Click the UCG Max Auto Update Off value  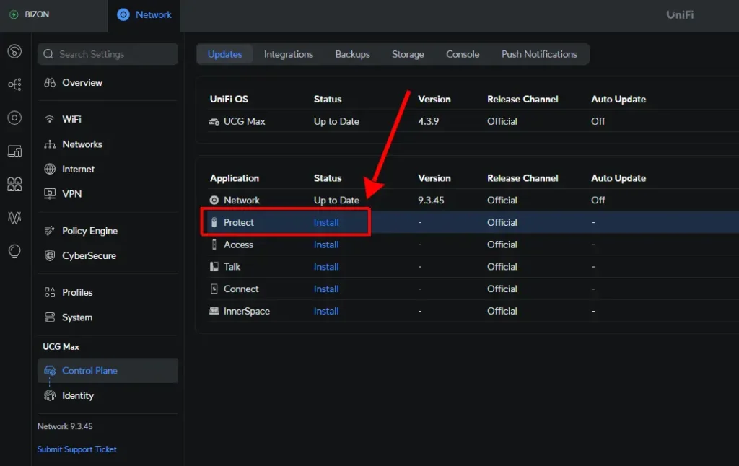pos(598,122)
